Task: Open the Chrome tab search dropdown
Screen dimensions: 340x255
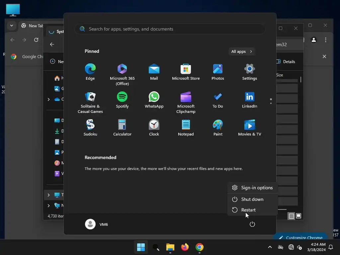Action: (12, 26)
